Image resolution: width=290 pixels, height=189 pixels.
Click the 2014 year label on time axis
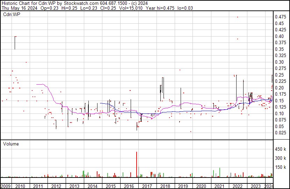coord(93,186)
